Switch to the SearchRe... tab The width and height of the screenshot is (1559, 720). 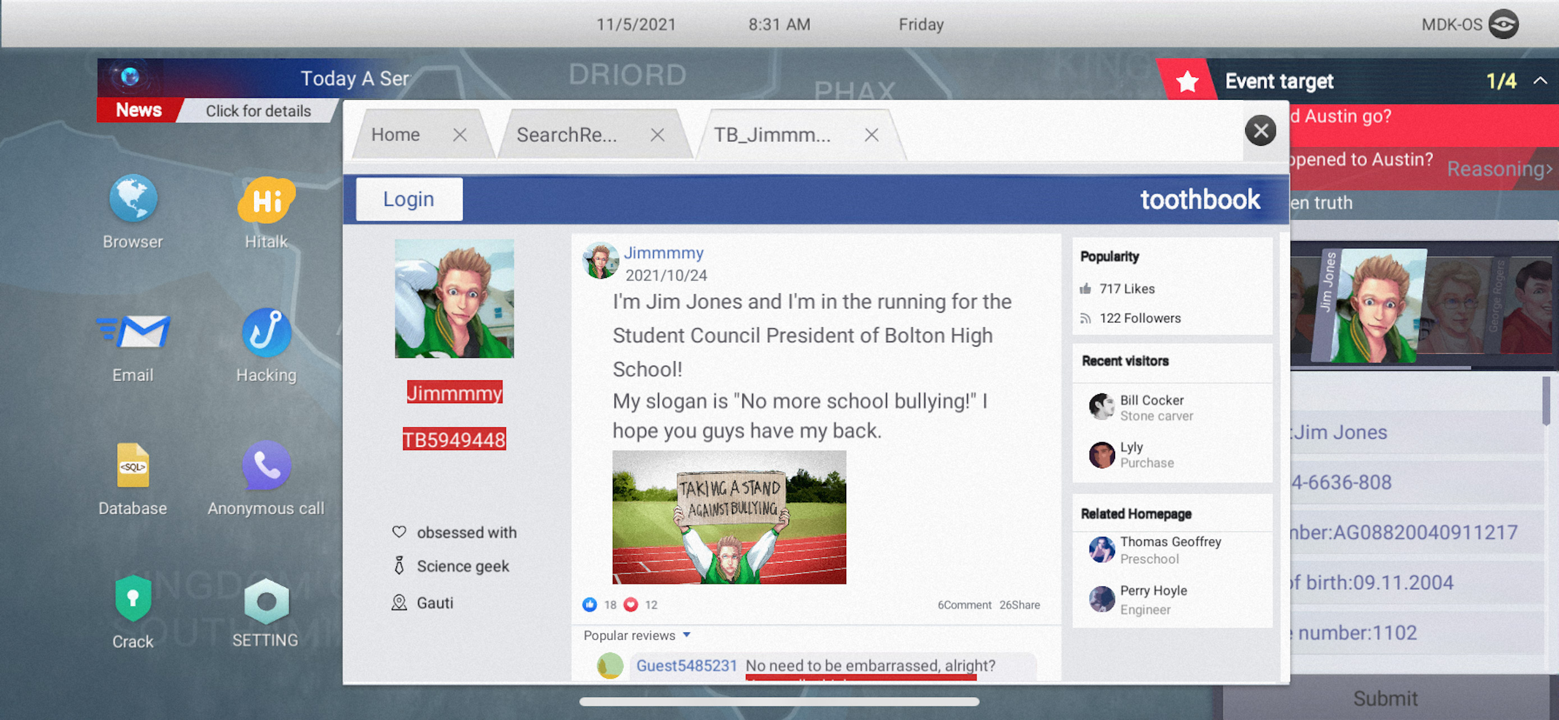[x=567, y=135]
